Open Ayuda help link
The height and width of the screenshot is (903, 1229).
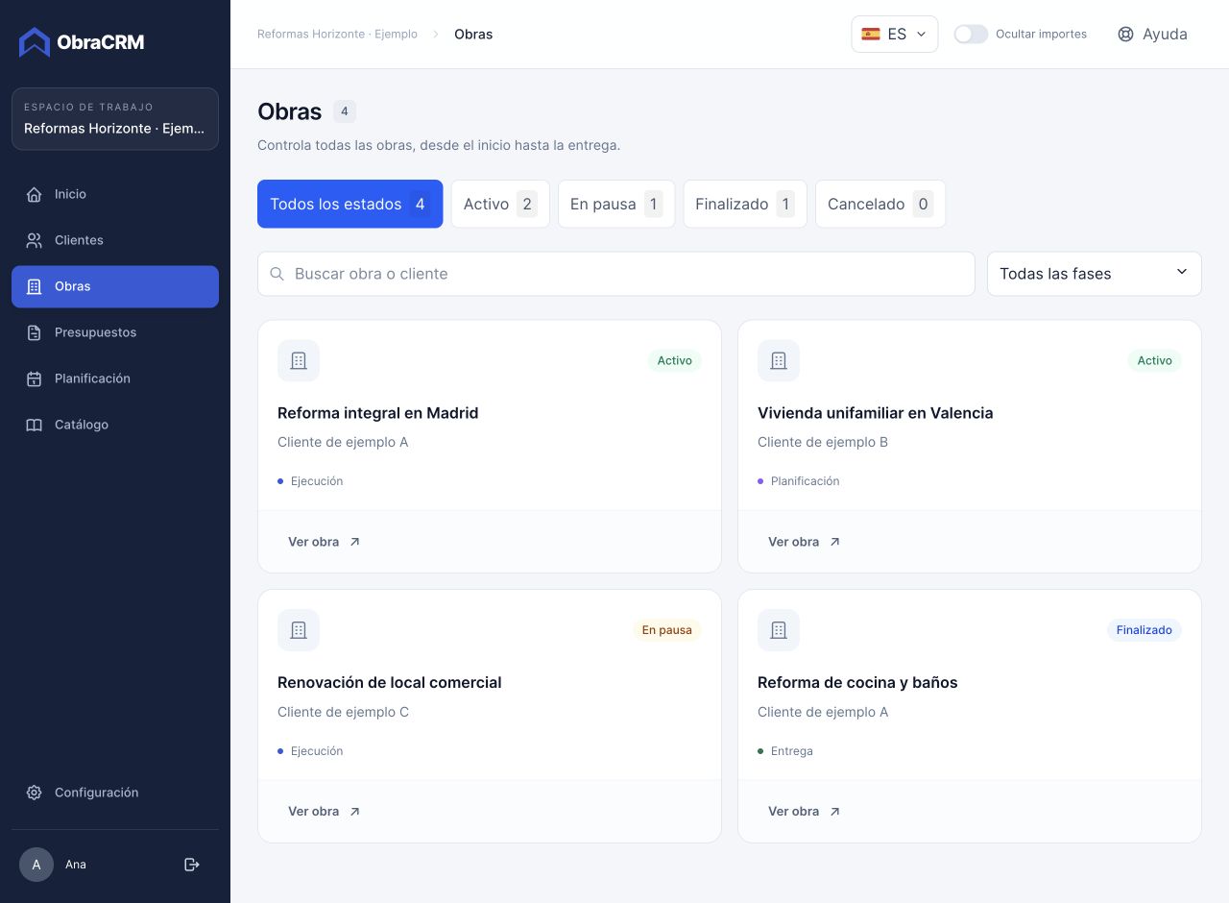pos(1153,34)
